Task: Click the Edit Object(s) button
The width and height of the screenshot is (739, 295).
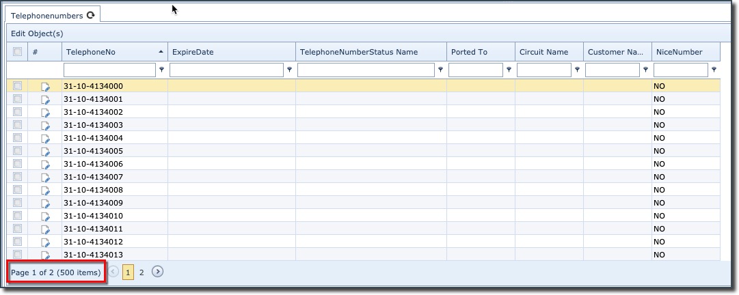Action: pos(37,33)
